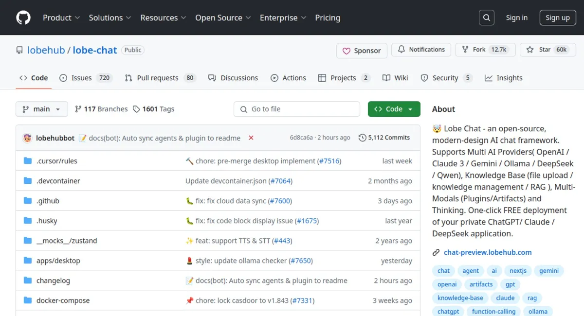Select the knowledge-base topic tag
584x316 pixels.
pos(460,298)
